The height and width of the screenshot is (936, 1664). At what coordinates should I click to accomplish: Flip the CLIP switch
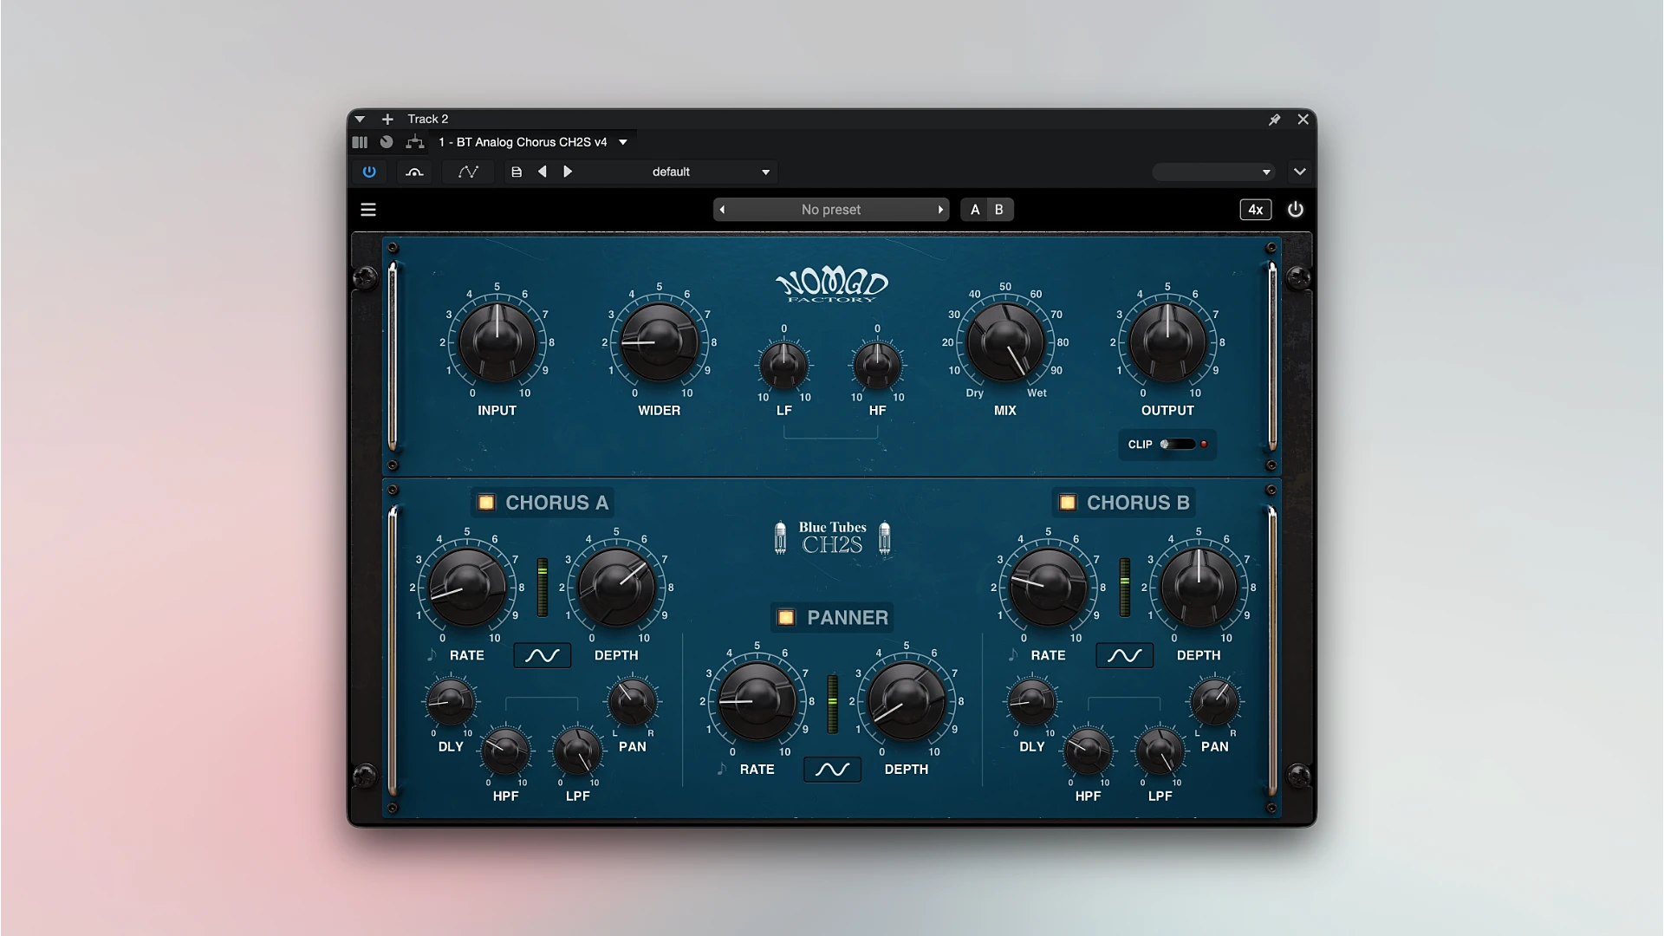click(1178, 445)
